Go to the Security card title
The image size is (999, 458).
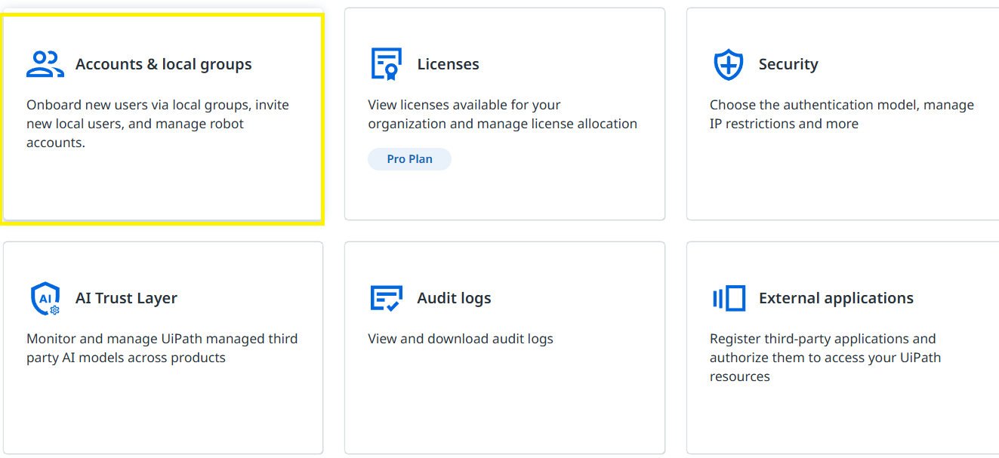pos(788,64)
